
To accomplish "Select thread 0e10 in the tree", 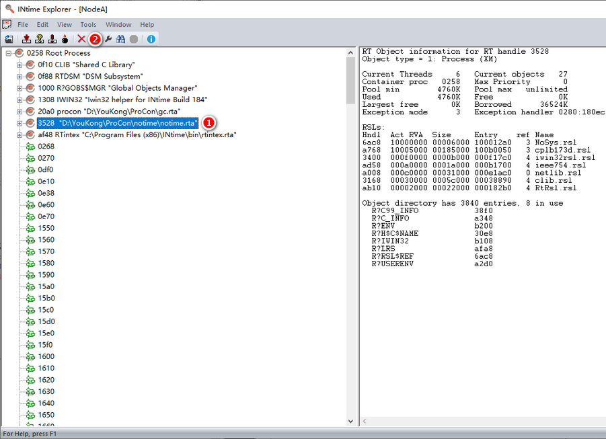I will click(x=46, y=182).
